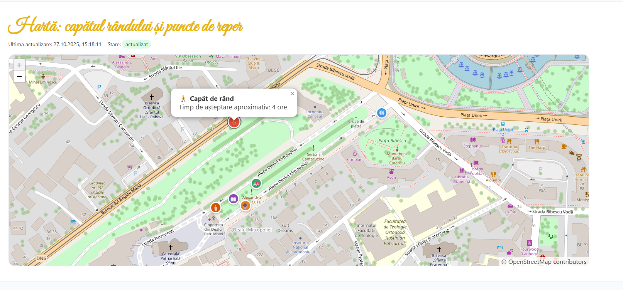
Task: Click the dark orange candle marker
Action: point(215,208)
